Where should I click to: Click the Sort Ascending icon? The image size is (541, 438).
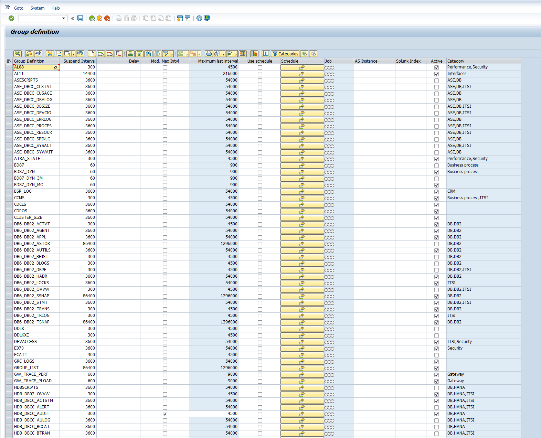click(130, 54)
